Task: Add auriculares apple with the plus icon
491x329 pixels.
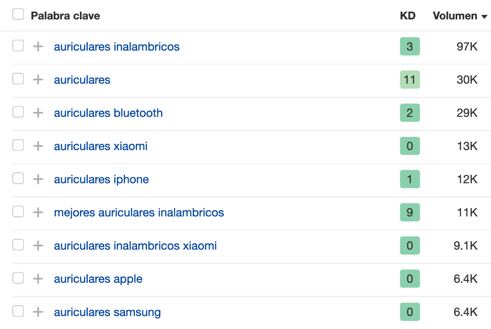Action: (38, 279)
